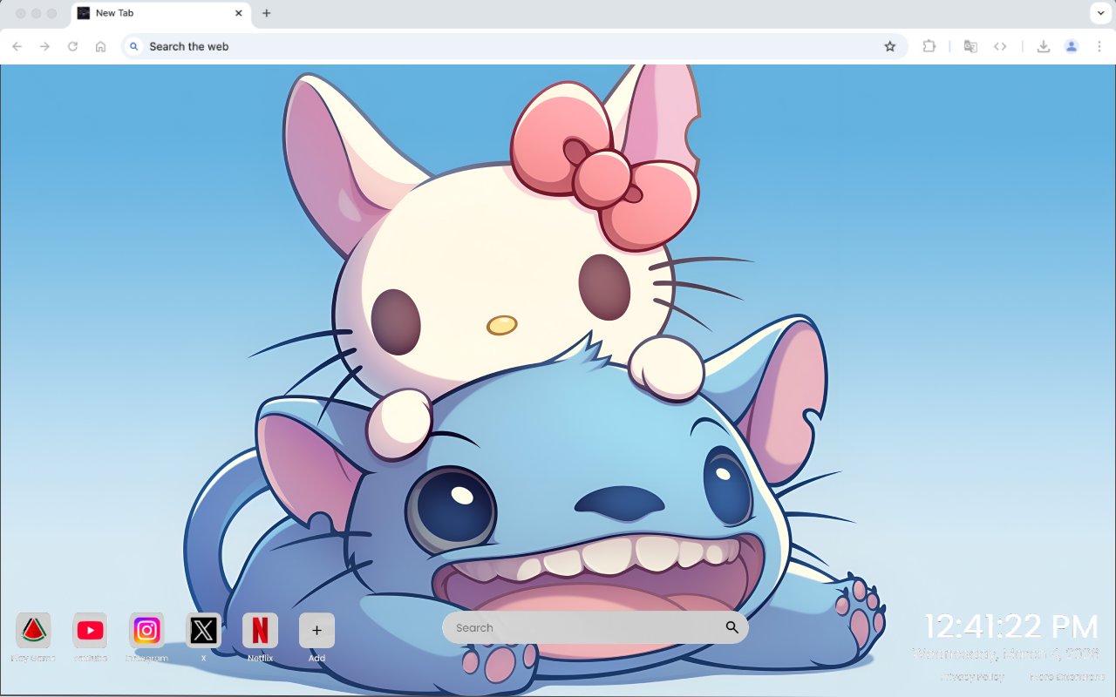Open the profile avatar menu

click(1072, 46)
